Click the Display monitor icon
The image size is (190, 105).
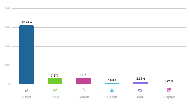coord(169,90)
